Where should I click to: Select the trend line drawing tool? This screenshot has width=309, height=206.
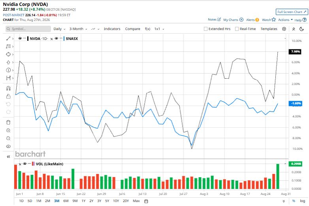pos(8,38)
